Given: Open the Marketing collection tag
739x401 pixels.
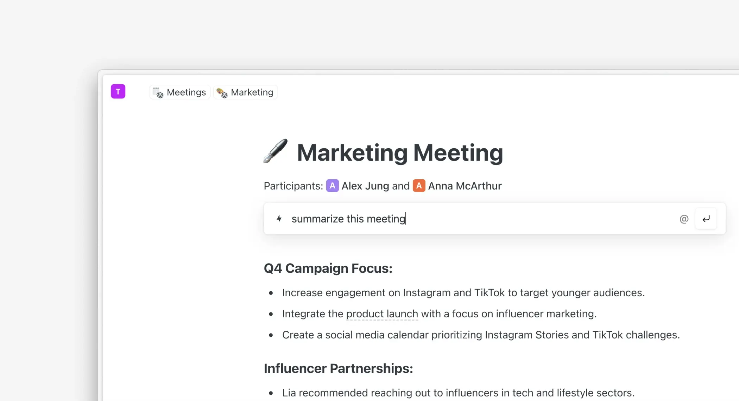Looking at the screenshot, I should click(x=246, y=92).
